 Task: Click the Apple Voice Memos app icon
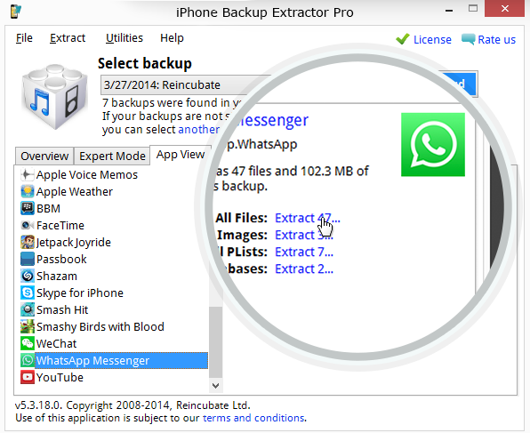pyautogui.click(x=27, y=175)
